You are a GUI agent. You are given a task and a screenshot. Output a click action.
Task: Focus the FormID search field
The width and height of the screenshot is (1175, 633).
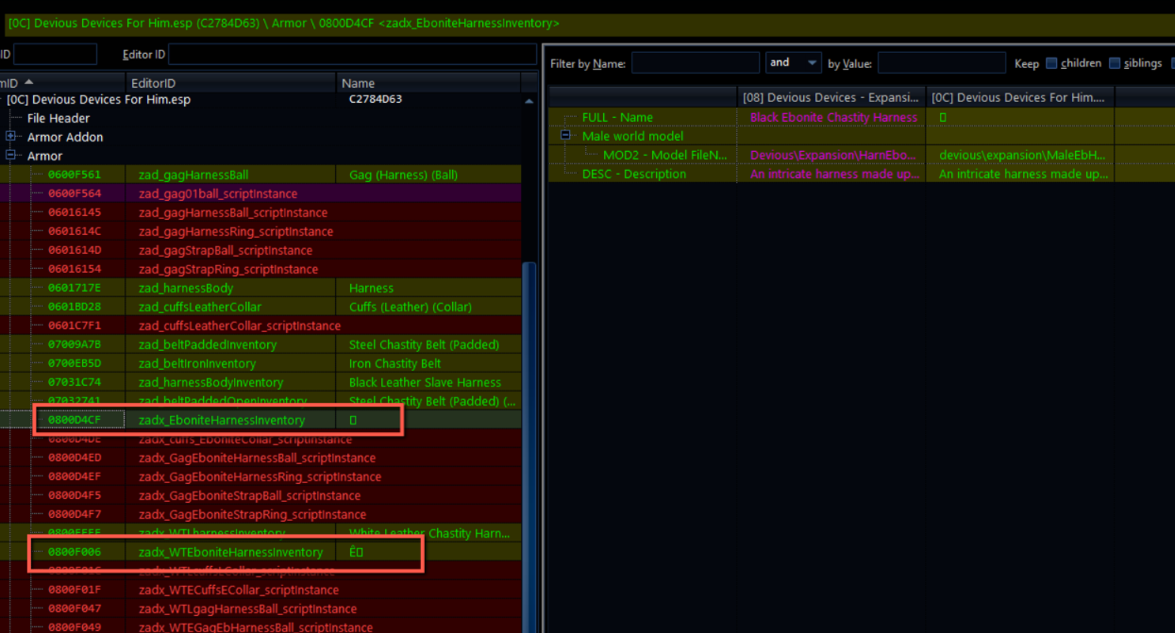pos(55,55)
